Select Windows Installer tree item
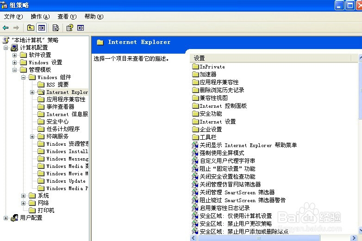 coord(67,152)
